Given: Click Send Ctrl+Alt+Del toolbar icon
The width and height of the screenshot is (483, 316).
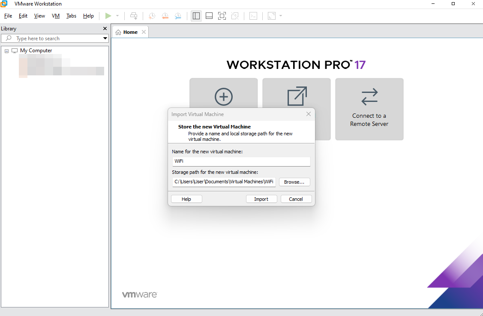Looking at the screenshot, I should pyautogui.click(x=134, y=16).
